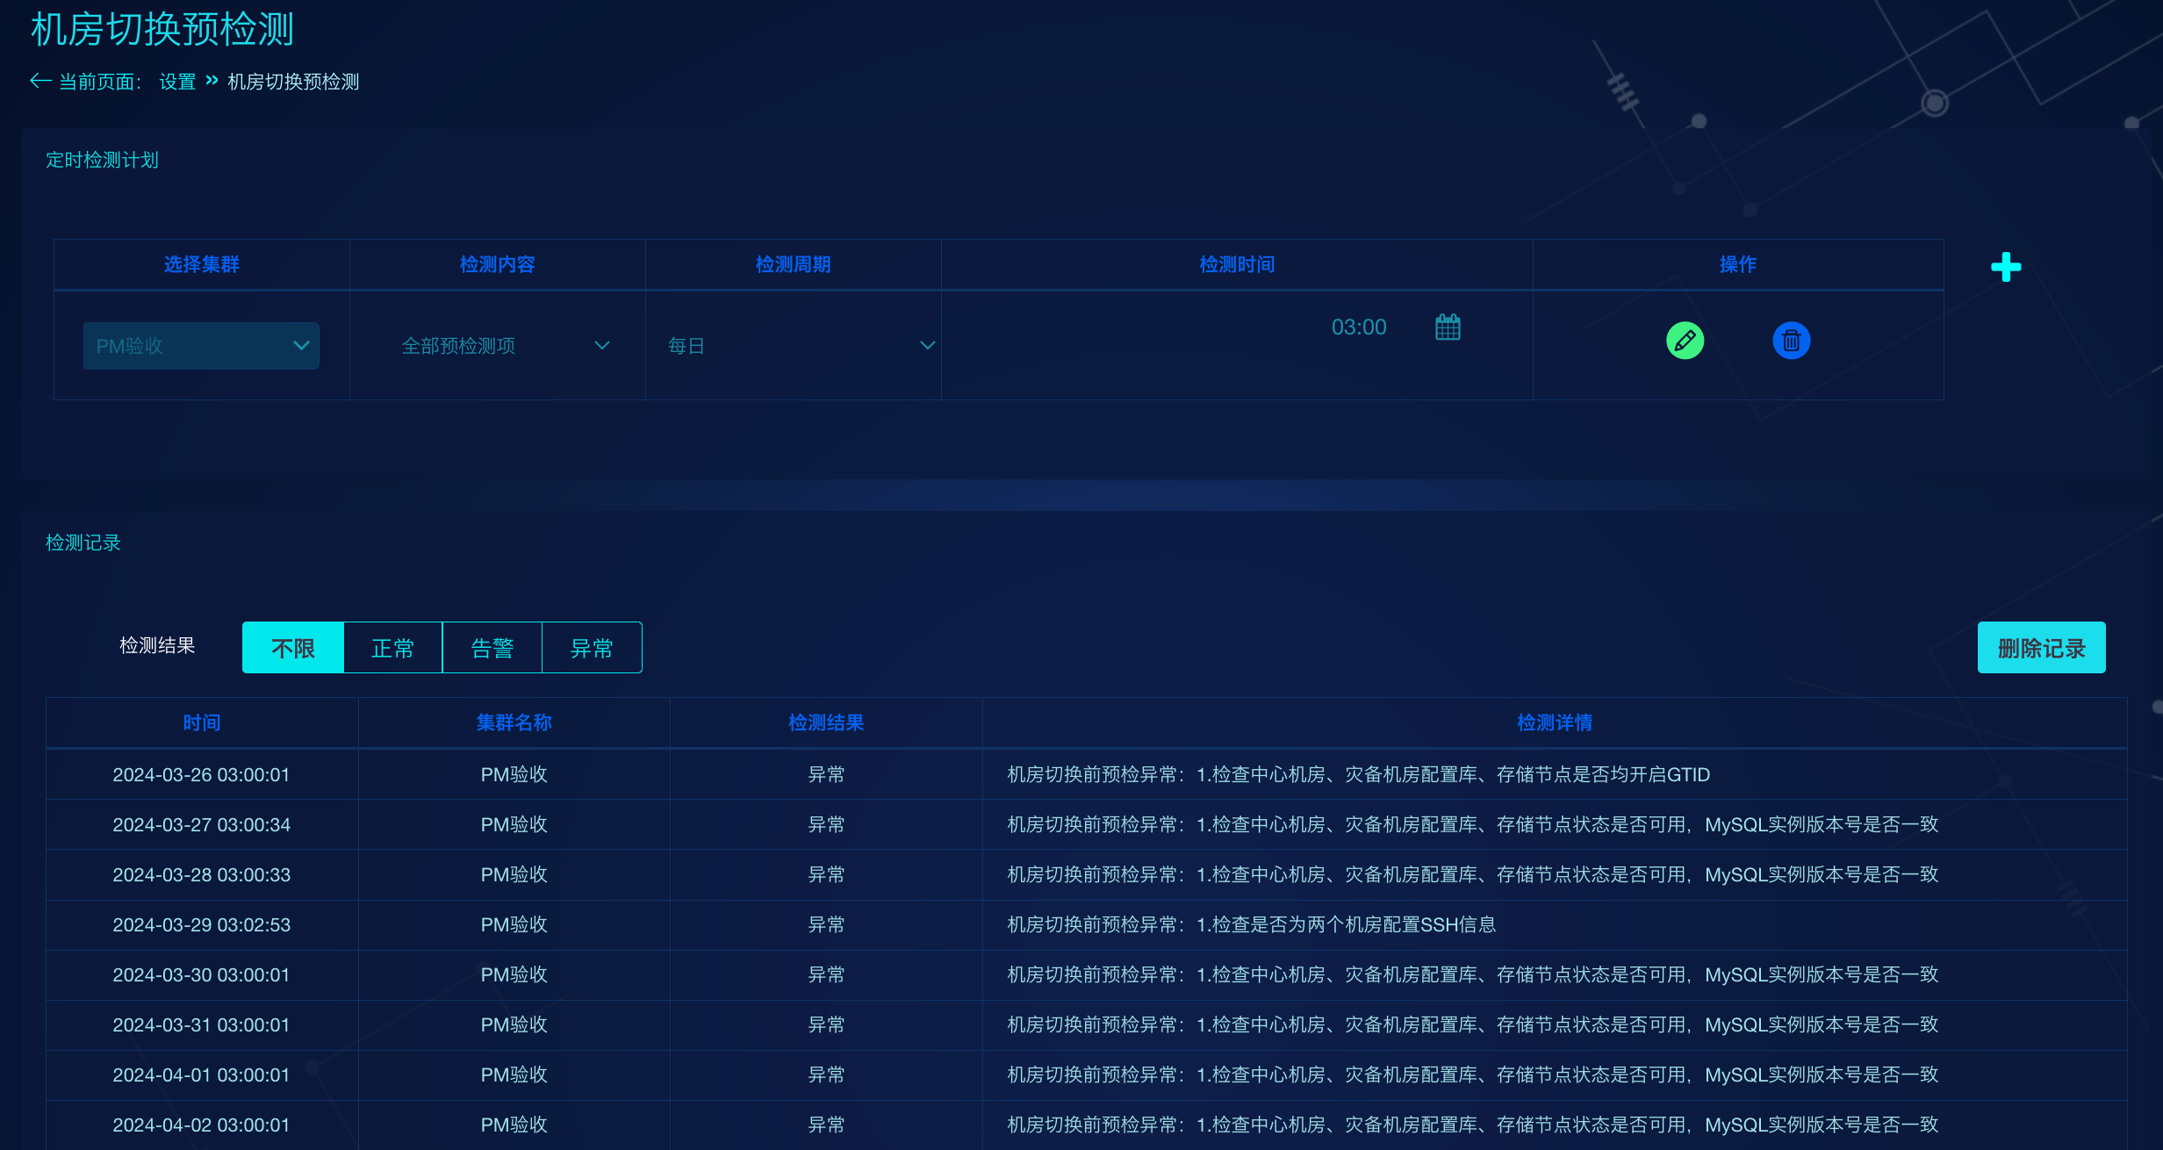Filter records by 告警 result

coord(492,648)
